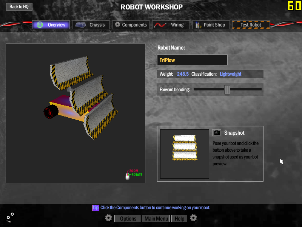Return to the Main Menu
The width and height of the screenshot is (302, 227).
156,219
